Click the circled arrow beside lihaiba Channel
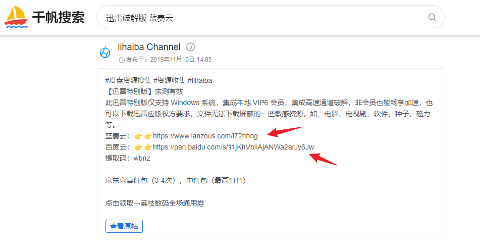This screenshot has width=480, height=250. 190,47
